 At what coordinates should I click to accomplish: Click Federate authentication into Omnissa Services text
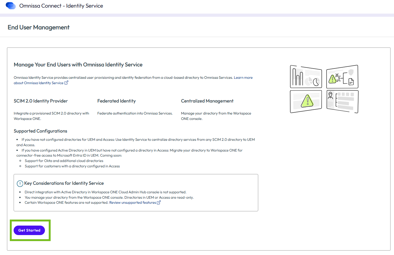135,113
